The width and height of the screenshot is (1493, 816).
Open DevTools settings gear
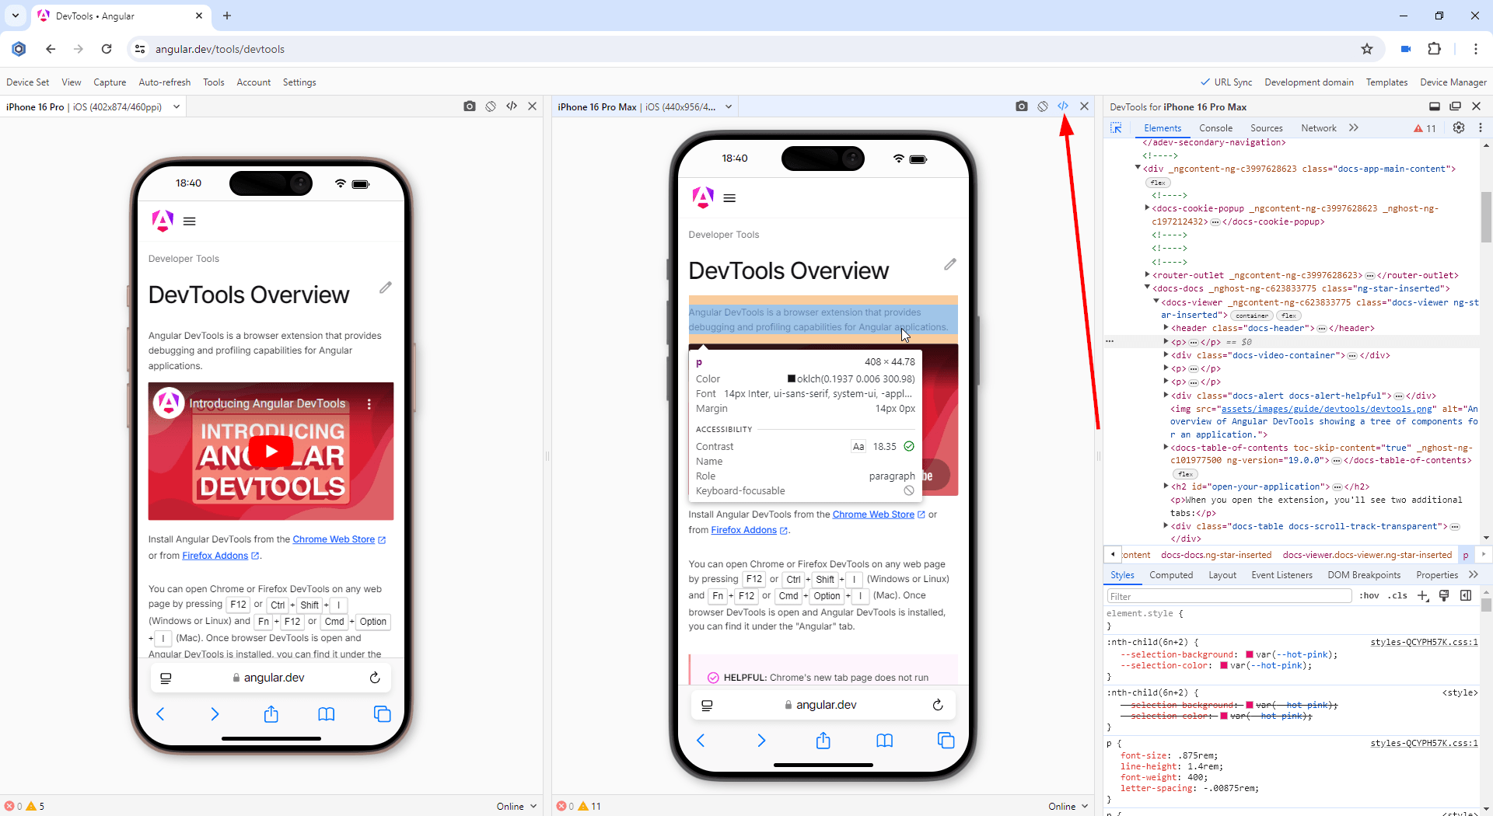tap(1459, 128)
